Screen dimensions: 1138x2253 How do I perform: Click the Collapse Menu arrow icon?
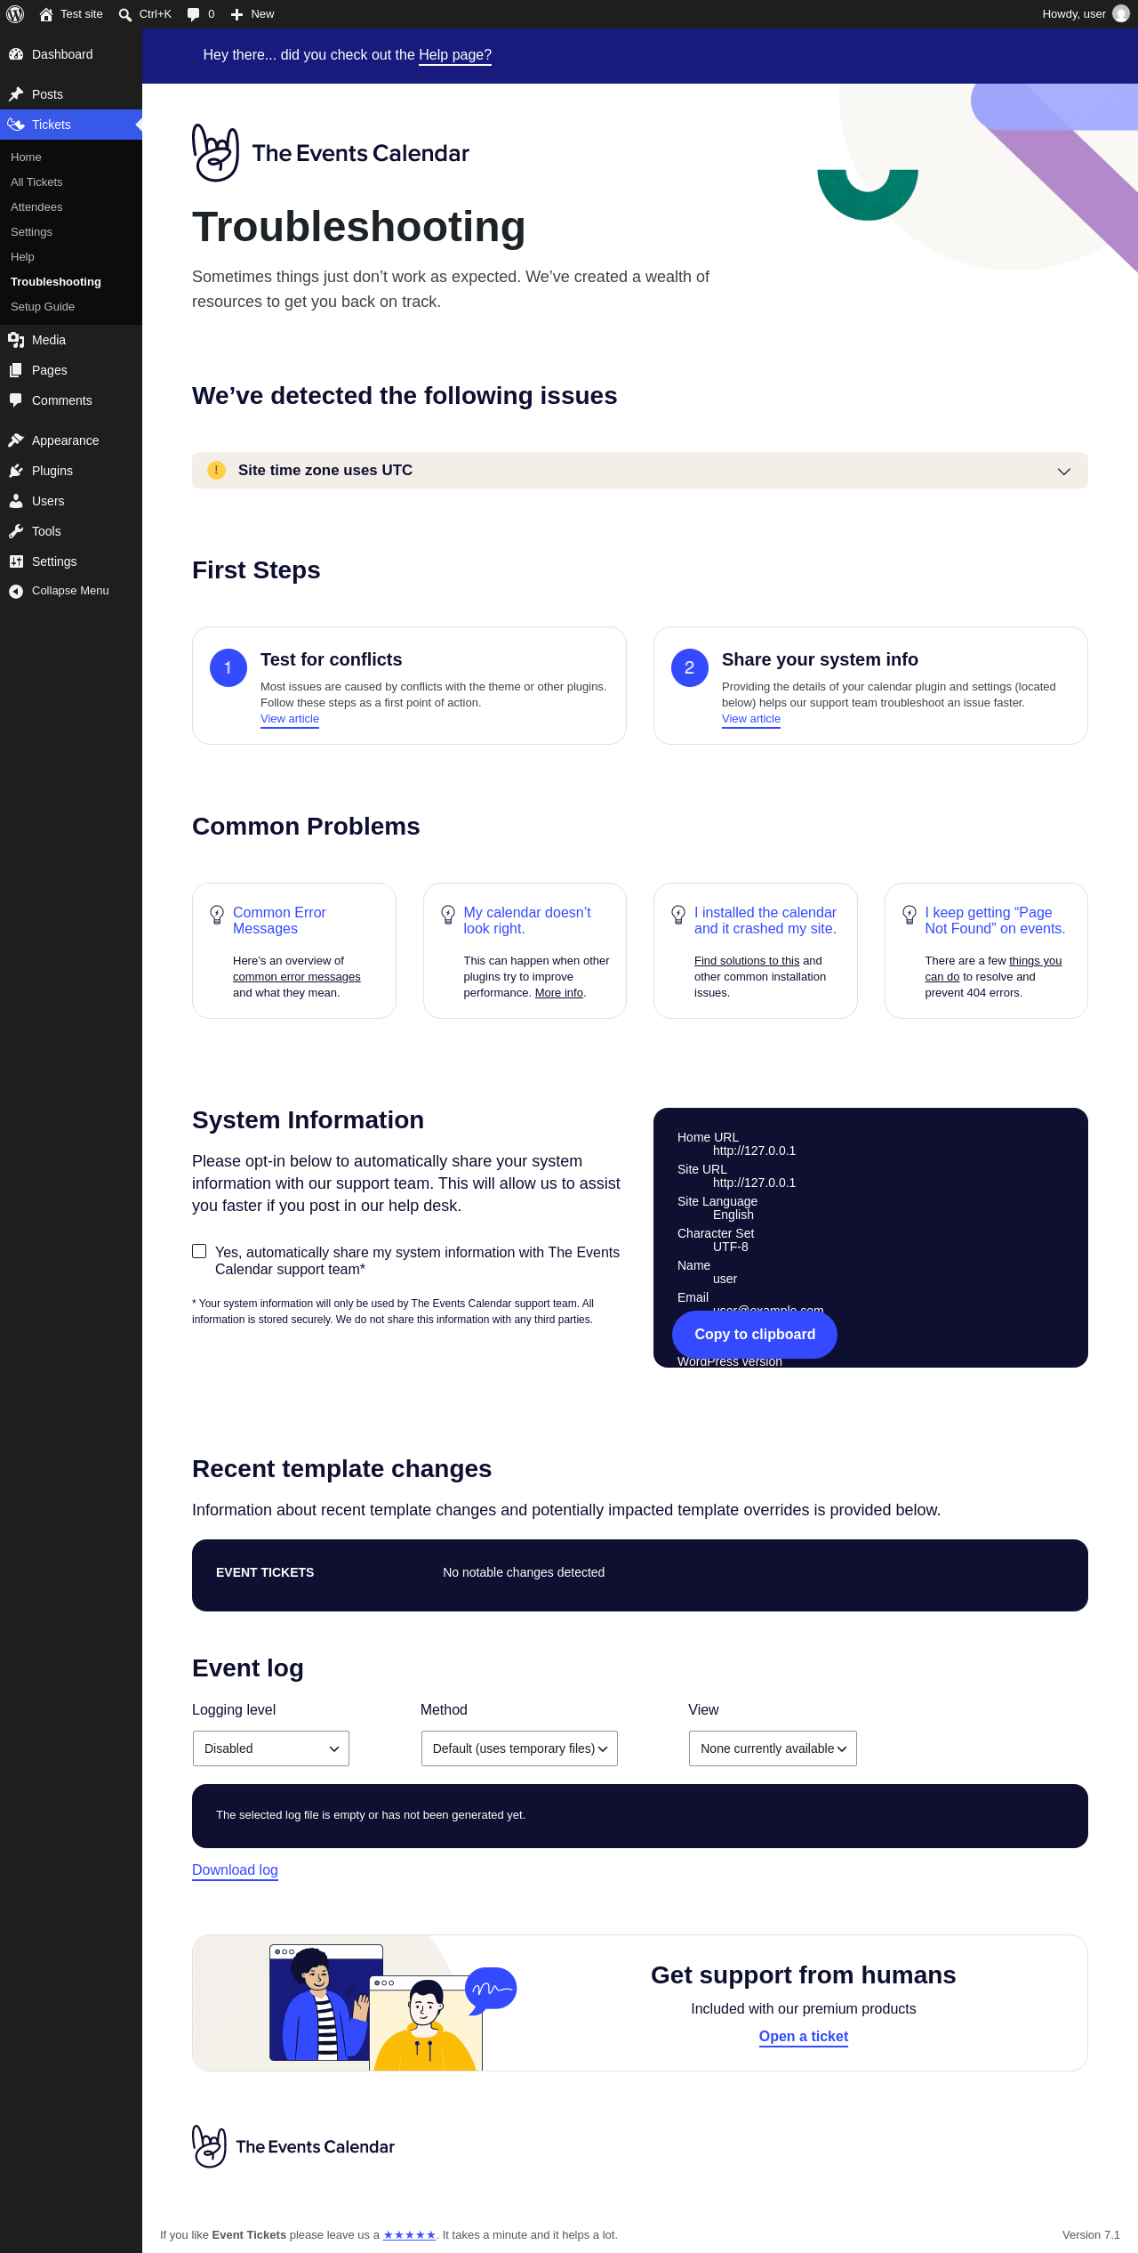coord(16,591)
